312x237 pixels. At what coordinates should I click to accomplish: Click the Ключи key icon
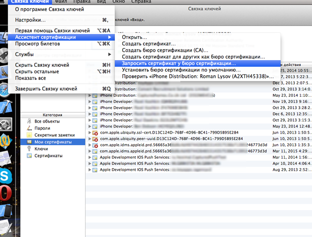[29, 149]
